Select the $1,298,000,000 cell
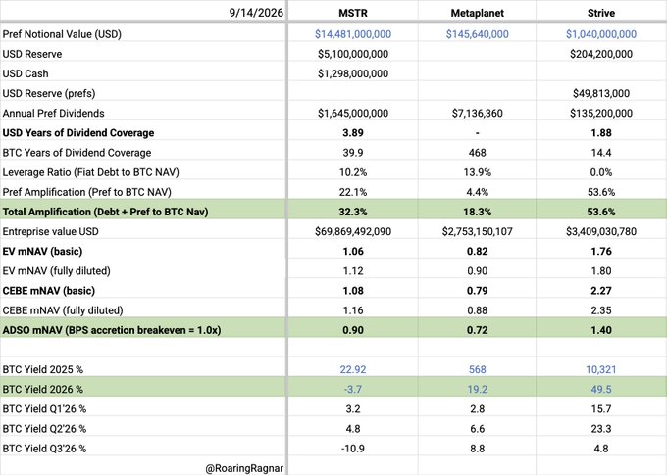Screen dimensions: 667x475 click(x=353, y=73)
